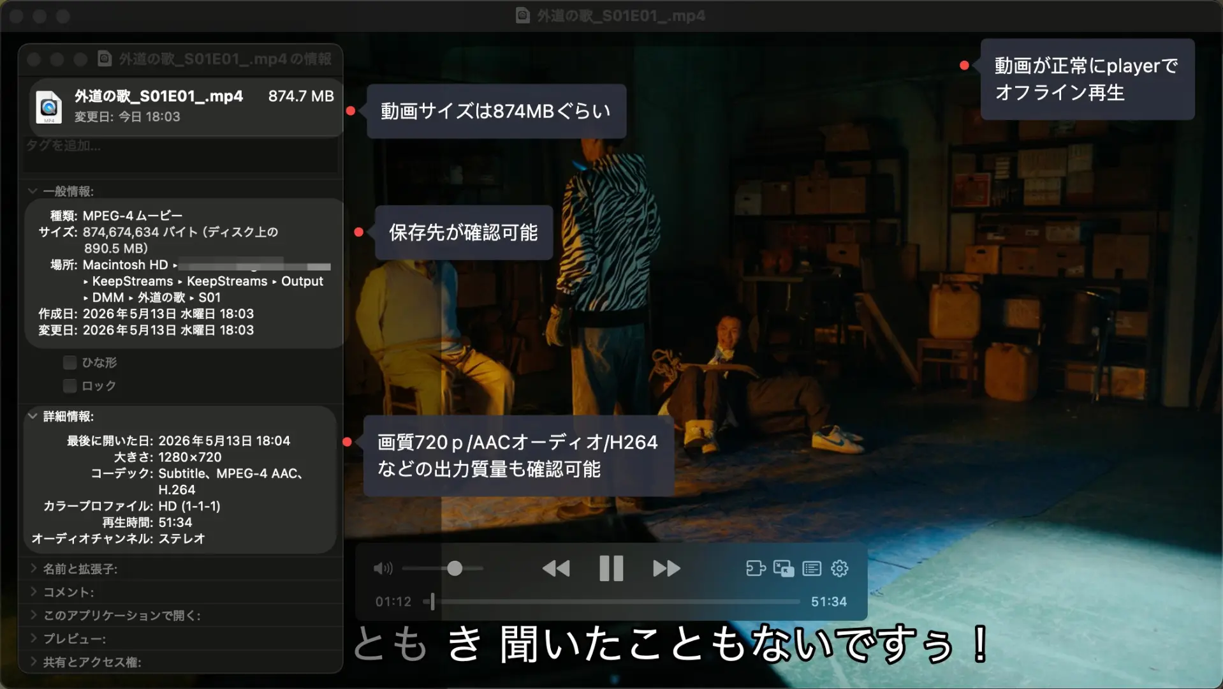Screen dimensions: 1223x689
Task: Zoom the video player window
Action: click(x=62, y=16)
